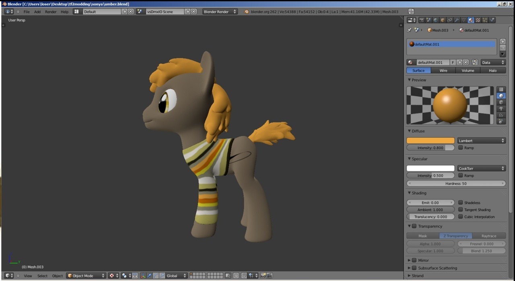The width and height of the screenshot is (515, 281).
Task: Open the 3D viewport Select menu
Action: (x=42, y=276)
